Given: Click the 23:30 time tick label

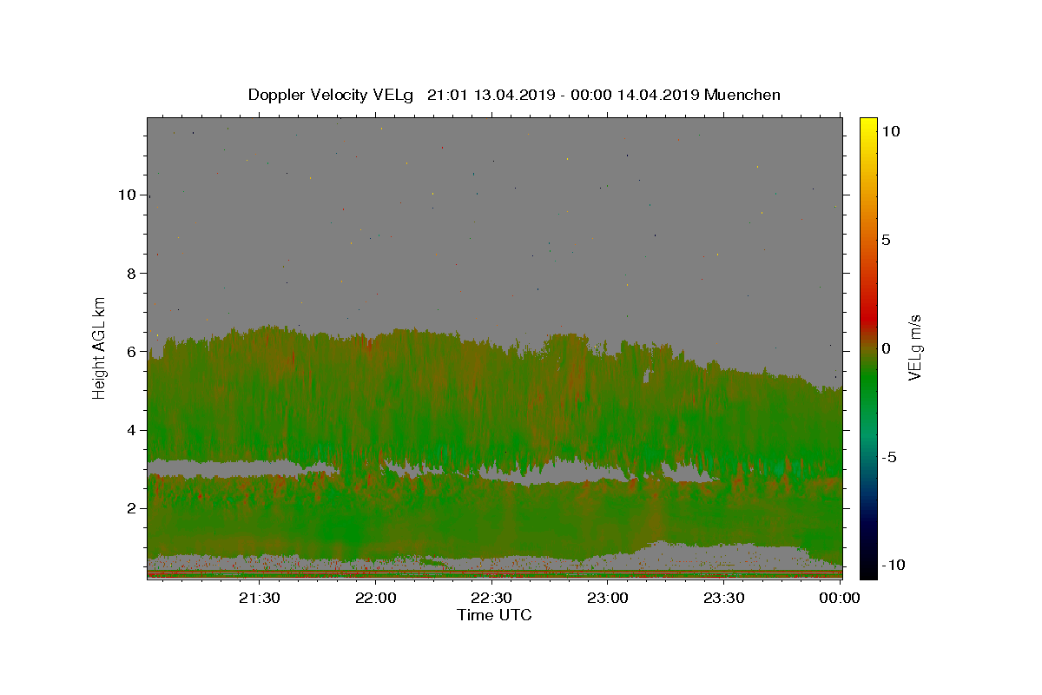Looking at the screenshot, I should (723, 598).
